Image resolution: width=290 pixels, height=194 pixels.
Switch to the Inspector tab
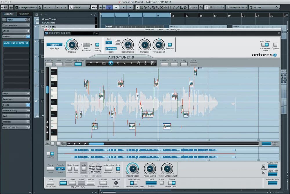pyautogui.click(x=8, y=14)
